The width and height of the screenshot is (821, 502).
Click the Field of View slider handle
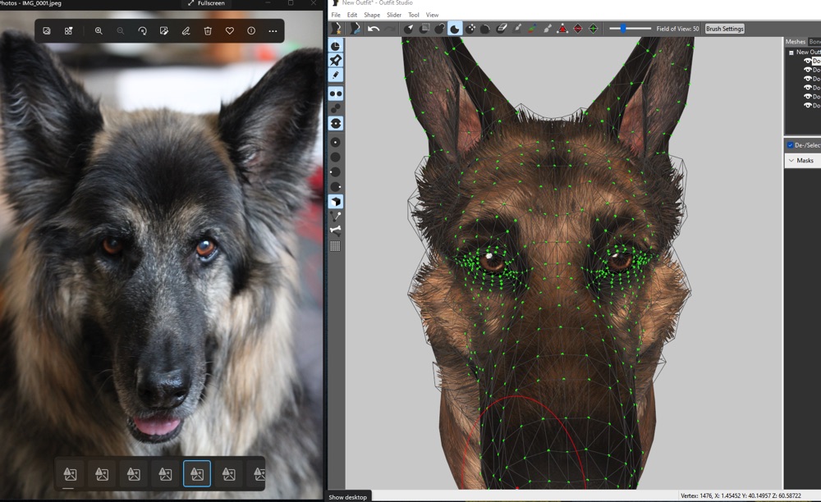[x=623, y=29]
